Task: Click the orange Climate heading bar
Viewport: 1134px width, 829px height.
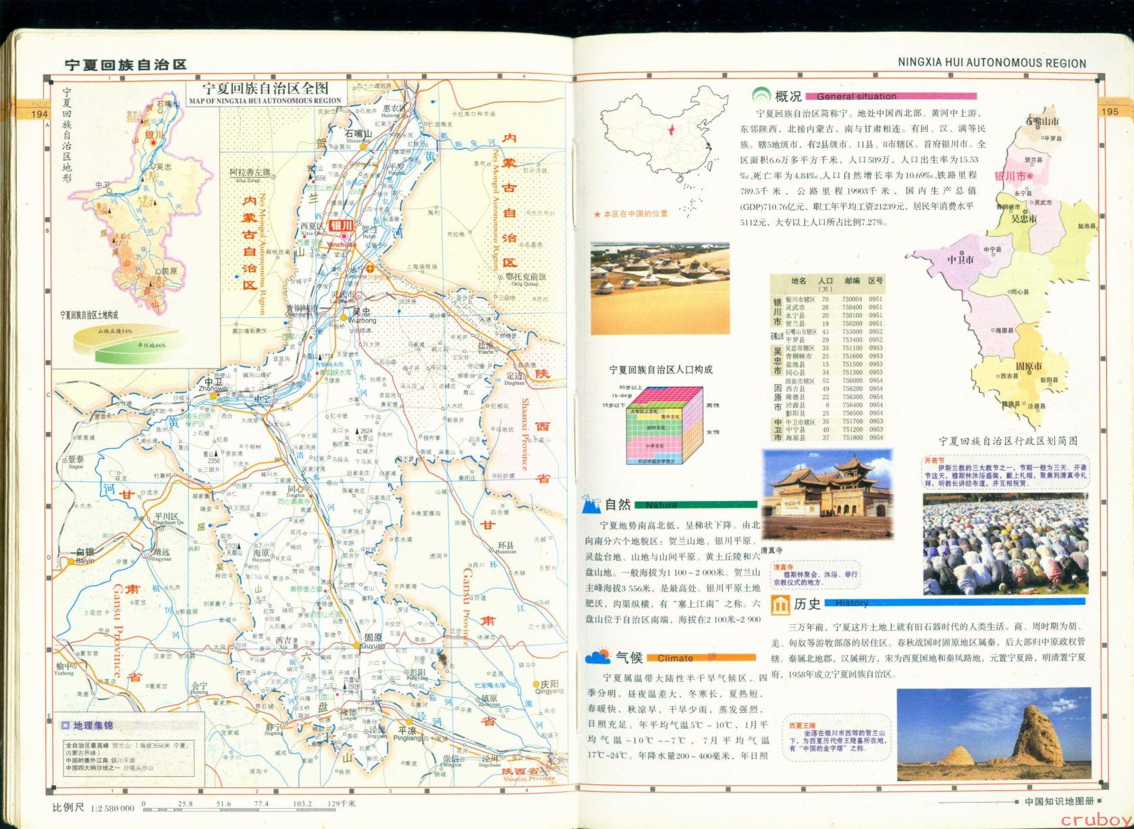Action: 701,658
